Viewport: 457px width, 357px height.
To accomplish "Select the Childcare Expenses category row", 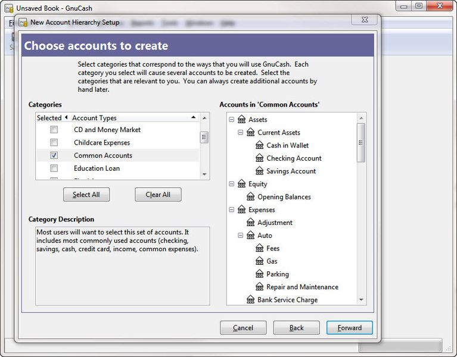I will (x=117, y=142).
